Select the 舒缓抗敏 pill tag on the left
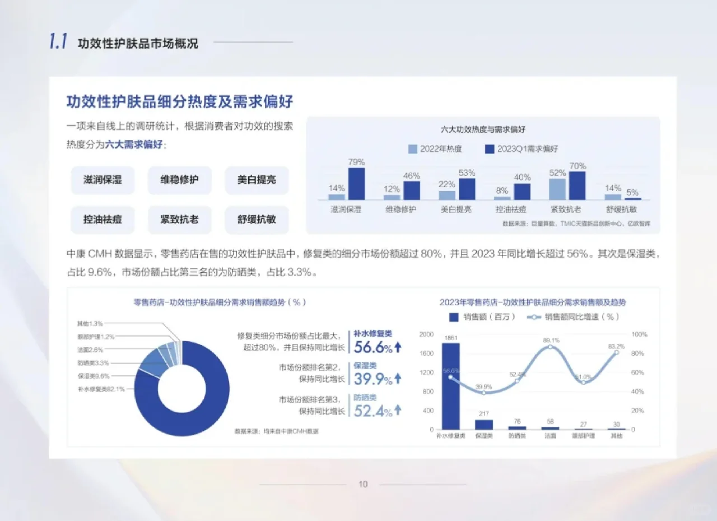The width and height of the screenshot is (717, 521). pos(257,220)
